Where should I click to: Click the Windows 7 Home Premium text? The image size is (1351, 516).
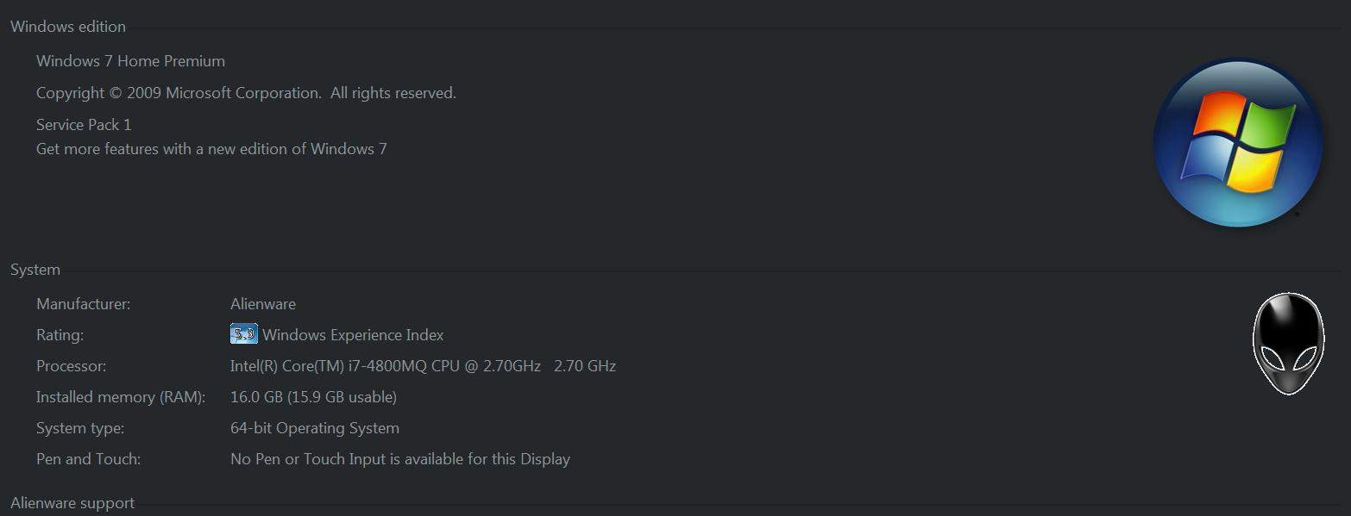(130, 61)
